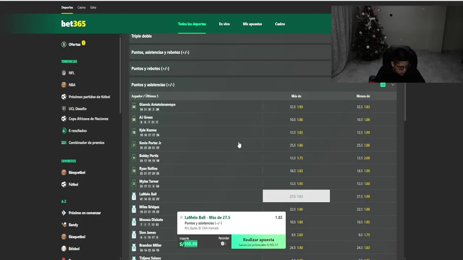Click Kyle Kuzma jersey icon
Screen dimensions: 463x260
pos(134,133)
